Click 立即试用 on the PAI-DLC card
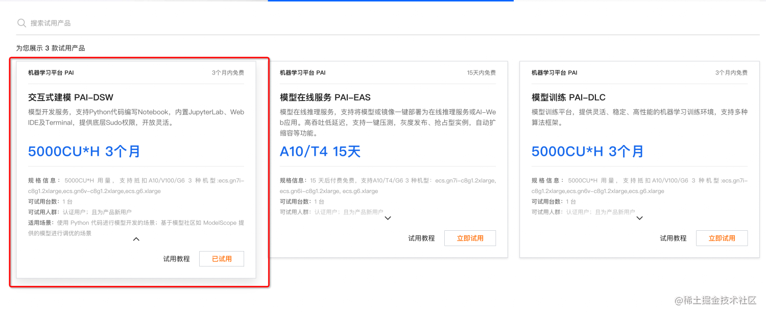Image resolution: width=766 pixels, height=315 pixels. click(722, 238)
